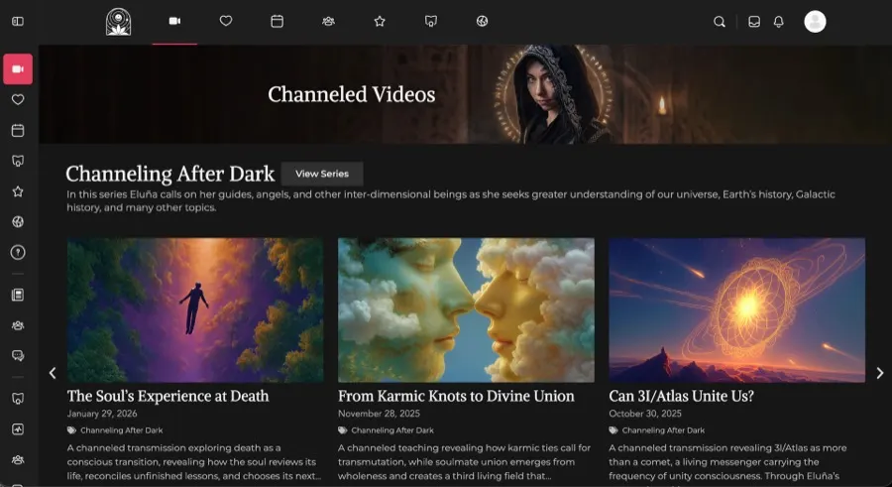This screenshot has width=892, height=487.
Task: Open the heart icon in left sidebar
Action: pyautogui.click(x=18, y=99)
